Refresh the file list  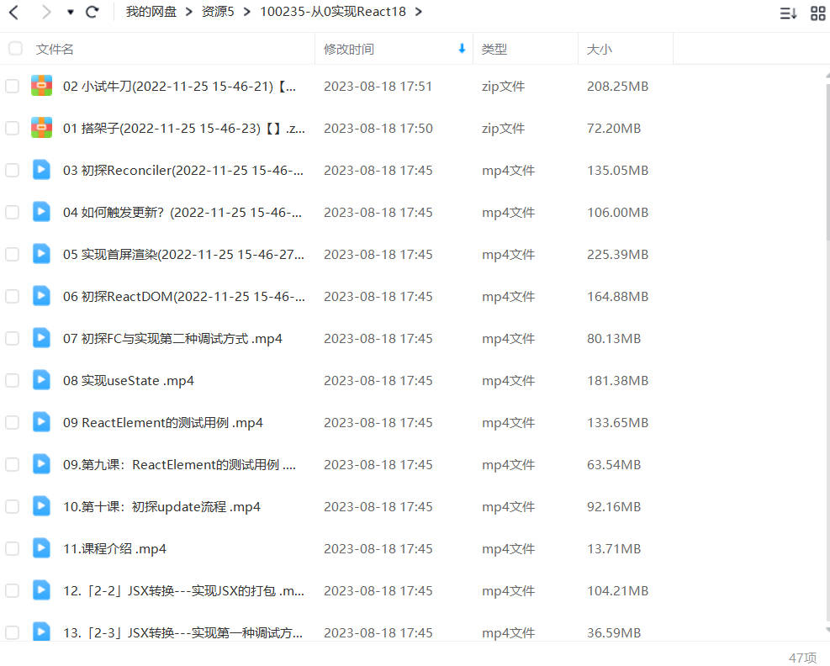tap(93, 12)
